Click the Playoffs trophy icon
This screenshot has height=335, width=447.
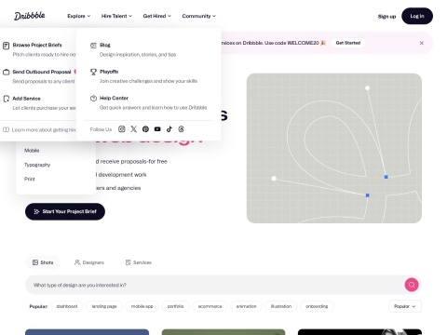coord(93,72)
